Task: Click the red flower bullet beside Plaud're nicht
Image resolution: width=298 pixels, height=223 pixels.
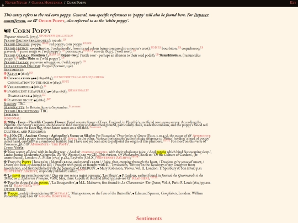Action: pyautogui.click(x=5, y=100)
